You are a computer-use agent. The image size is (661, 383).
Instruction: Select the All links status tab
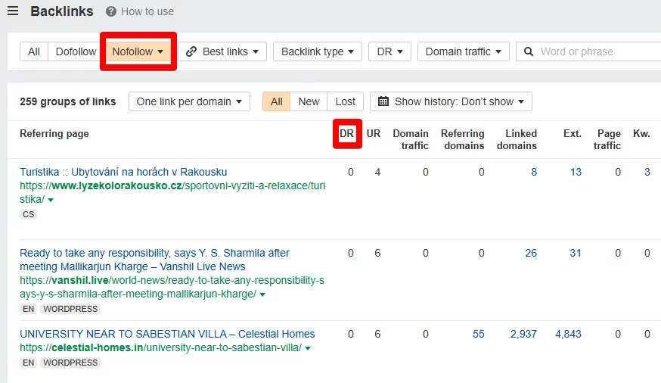pyautogui.click(x=277, y=101)
